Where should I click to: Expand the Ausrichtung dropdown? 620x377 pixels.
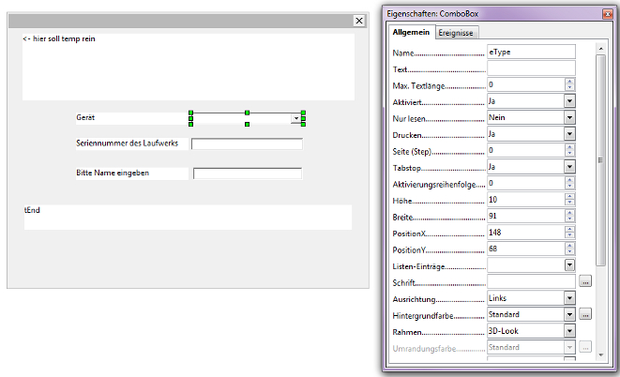coord(569,298)
